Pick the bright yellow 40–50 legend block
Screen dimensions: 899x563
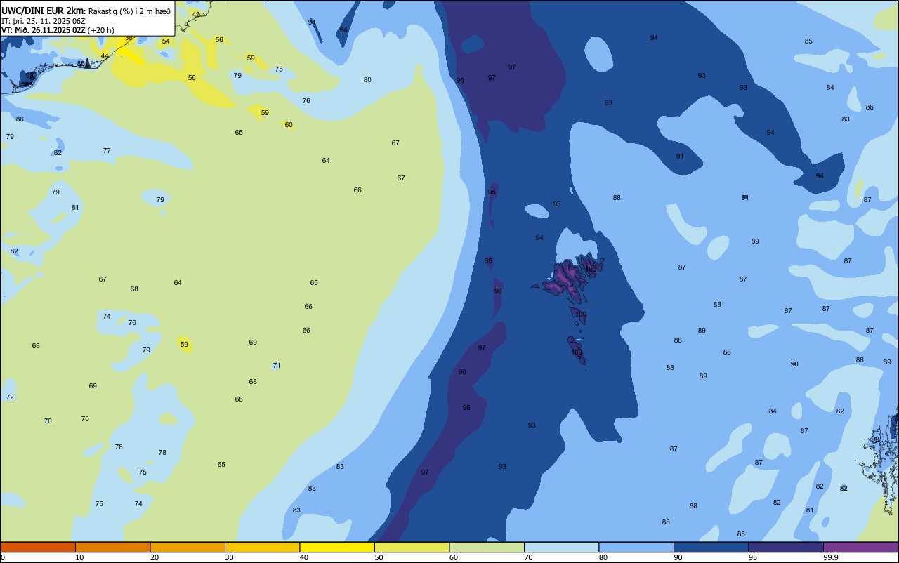click(x=337, y=547)
